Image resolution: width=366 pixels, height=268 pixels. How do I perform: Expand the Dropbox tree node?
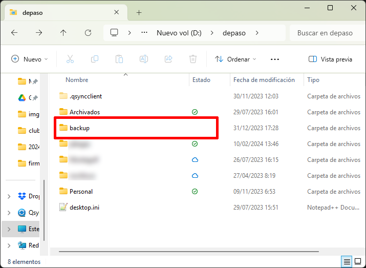click(9, 196)
